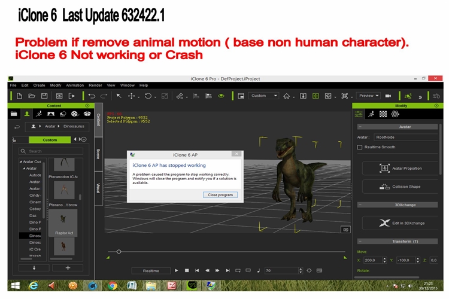Image resolution: width=449 pixels, height=299 pixels.
Task: Enable the Realtime Smooth checkbox
Action: [x=360, y=147]
